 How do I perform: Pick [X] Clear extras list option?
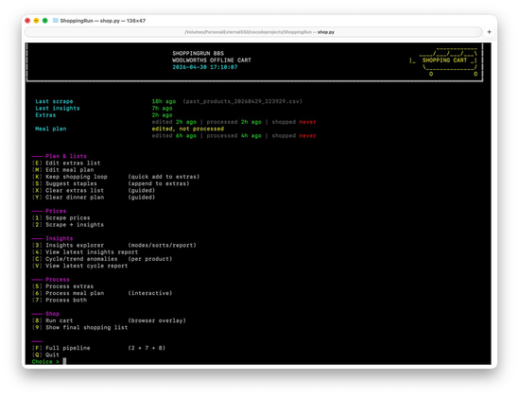click(94, 191)
